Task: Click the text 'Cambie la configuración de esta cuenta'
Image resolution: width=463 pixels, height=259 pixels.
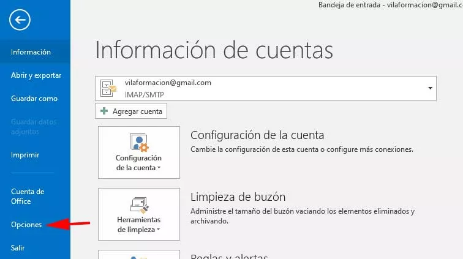Action: tap(255, 149)
